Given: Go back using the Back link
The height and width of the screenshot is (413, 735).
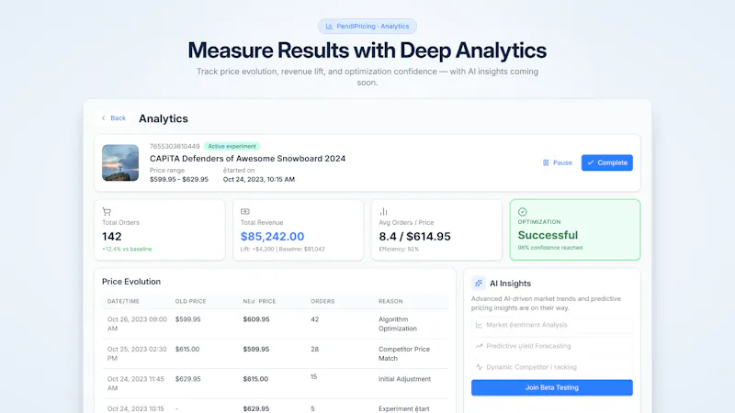Looking at the screenshot, I should pos(114,118).
